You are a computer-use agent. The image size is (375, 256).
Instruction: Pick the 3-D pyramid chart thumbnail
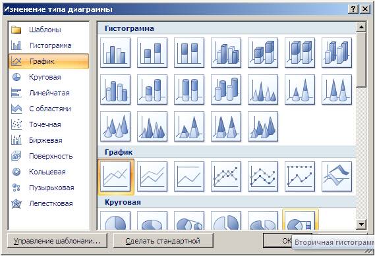[263, 126]
